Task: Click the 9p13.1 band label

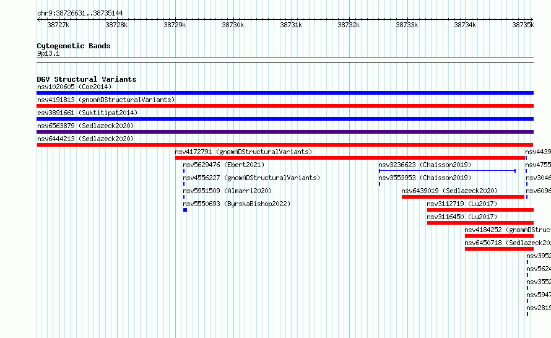Action: coord(48,53)
